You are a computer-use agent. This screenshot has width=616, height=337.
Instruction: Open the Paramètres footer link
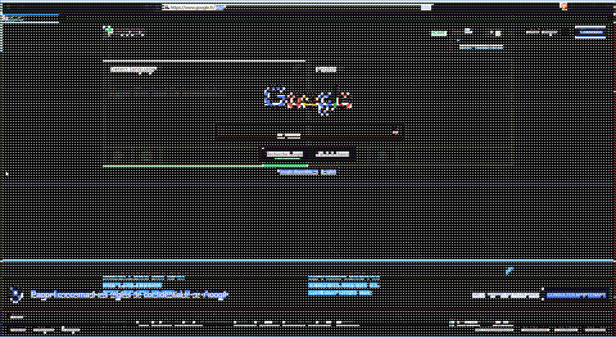coord(595,330)
